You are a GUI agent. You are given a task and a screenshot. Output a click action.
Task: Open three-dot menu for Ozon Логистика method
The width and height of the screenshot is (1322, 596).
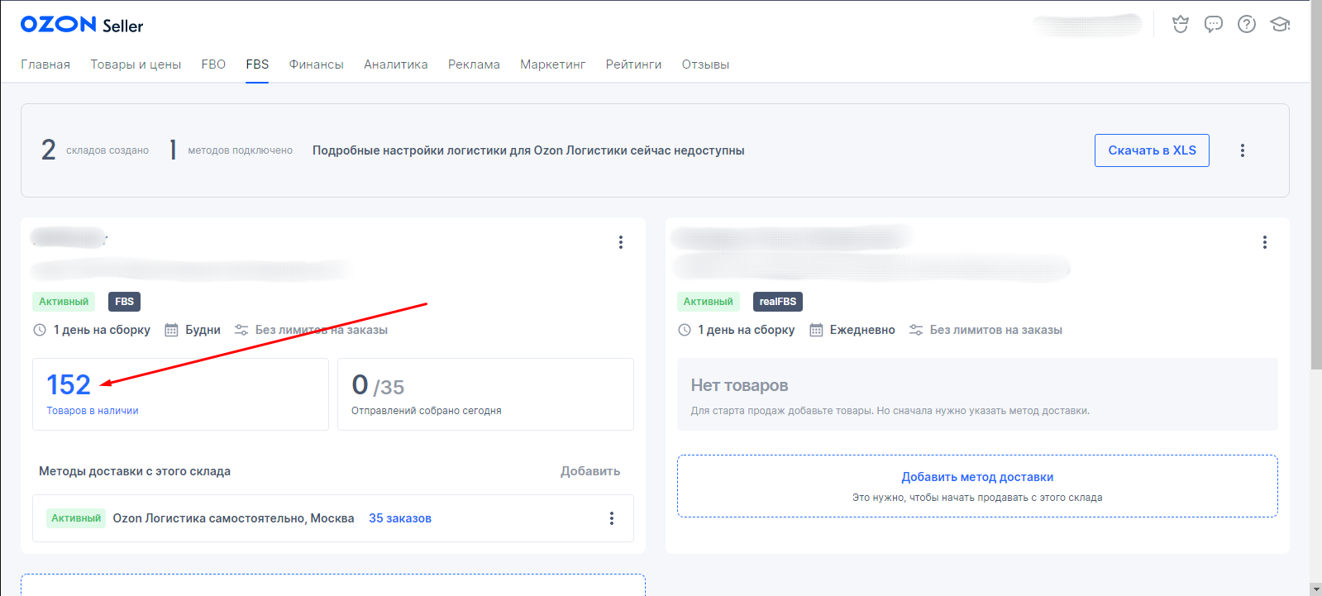(612, 518)
